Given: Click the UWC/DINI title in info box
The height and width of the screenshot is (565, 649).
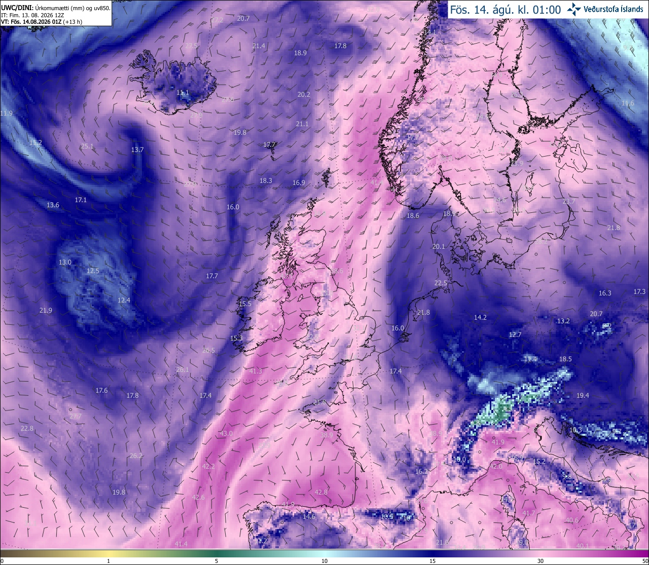Looking at the screenshot, I should click(17, 8).
